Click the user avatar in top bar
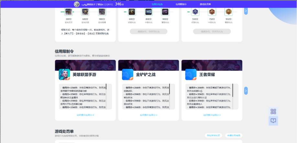 point(77,4)
